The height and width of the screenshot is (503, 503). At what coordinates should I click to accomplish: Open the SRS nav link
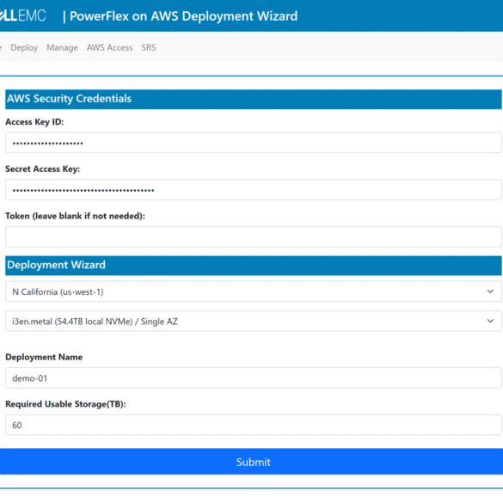(x=149, y=47)
